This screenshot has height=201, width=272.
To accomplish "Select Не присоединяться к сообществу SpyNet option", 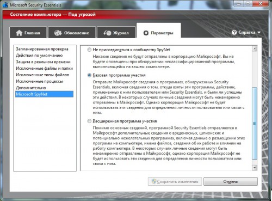I will point(89,50).
